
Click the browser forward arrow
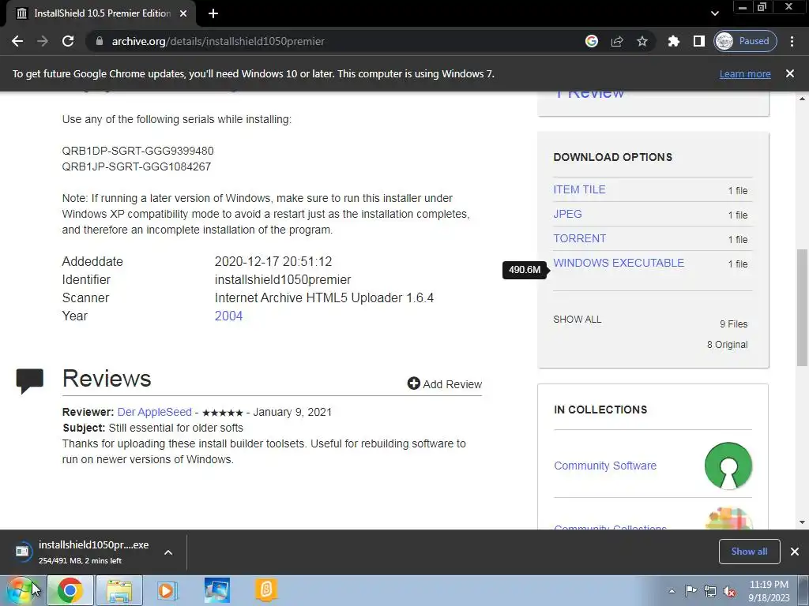coord(43,41)
